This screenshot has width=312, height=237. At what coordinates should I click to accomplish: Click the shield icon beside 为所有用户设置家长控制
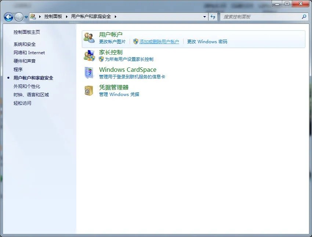coord(101,59)
